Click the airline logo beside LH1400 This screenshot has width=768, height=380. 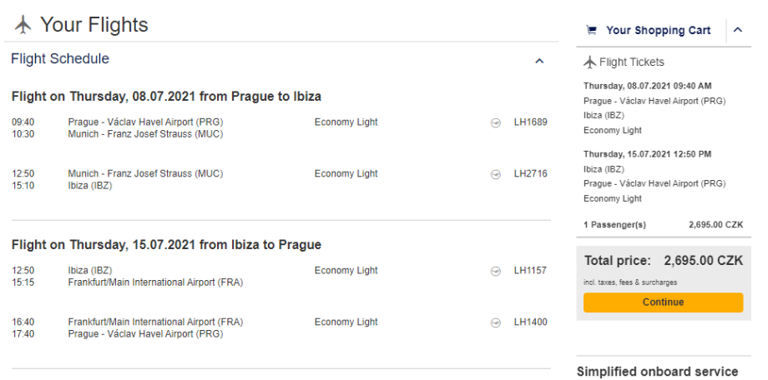tap(495, 322)
